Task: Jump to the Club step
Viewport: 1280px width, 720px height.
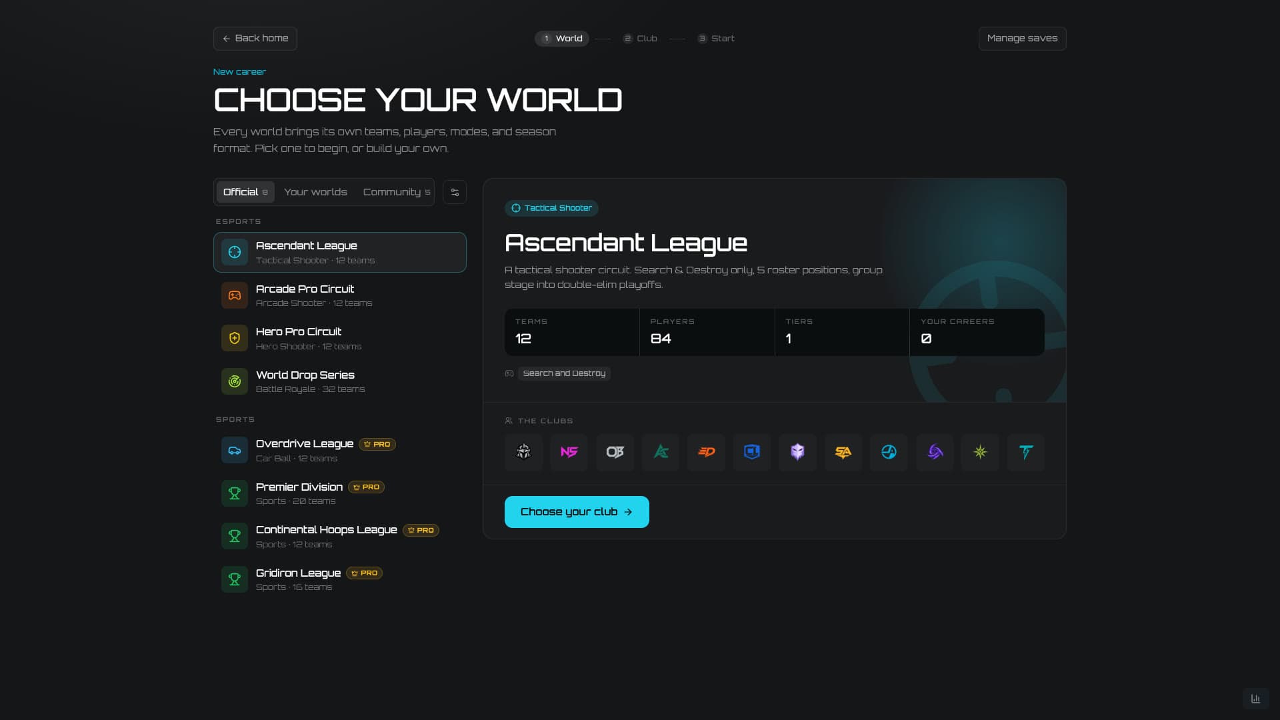Action: point(640,39)
